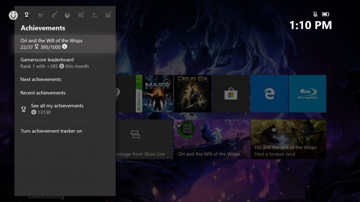Click the 1:10 PM clock

pos(311,25)
